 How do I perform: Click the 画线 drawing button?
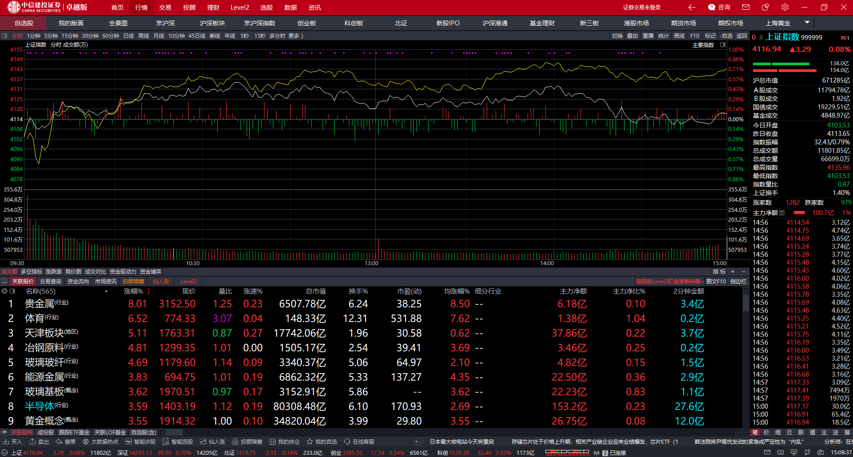point(679,36)
